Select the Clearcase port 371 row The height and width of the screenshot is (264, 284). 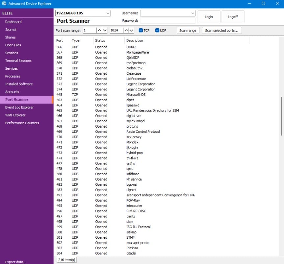152,73
